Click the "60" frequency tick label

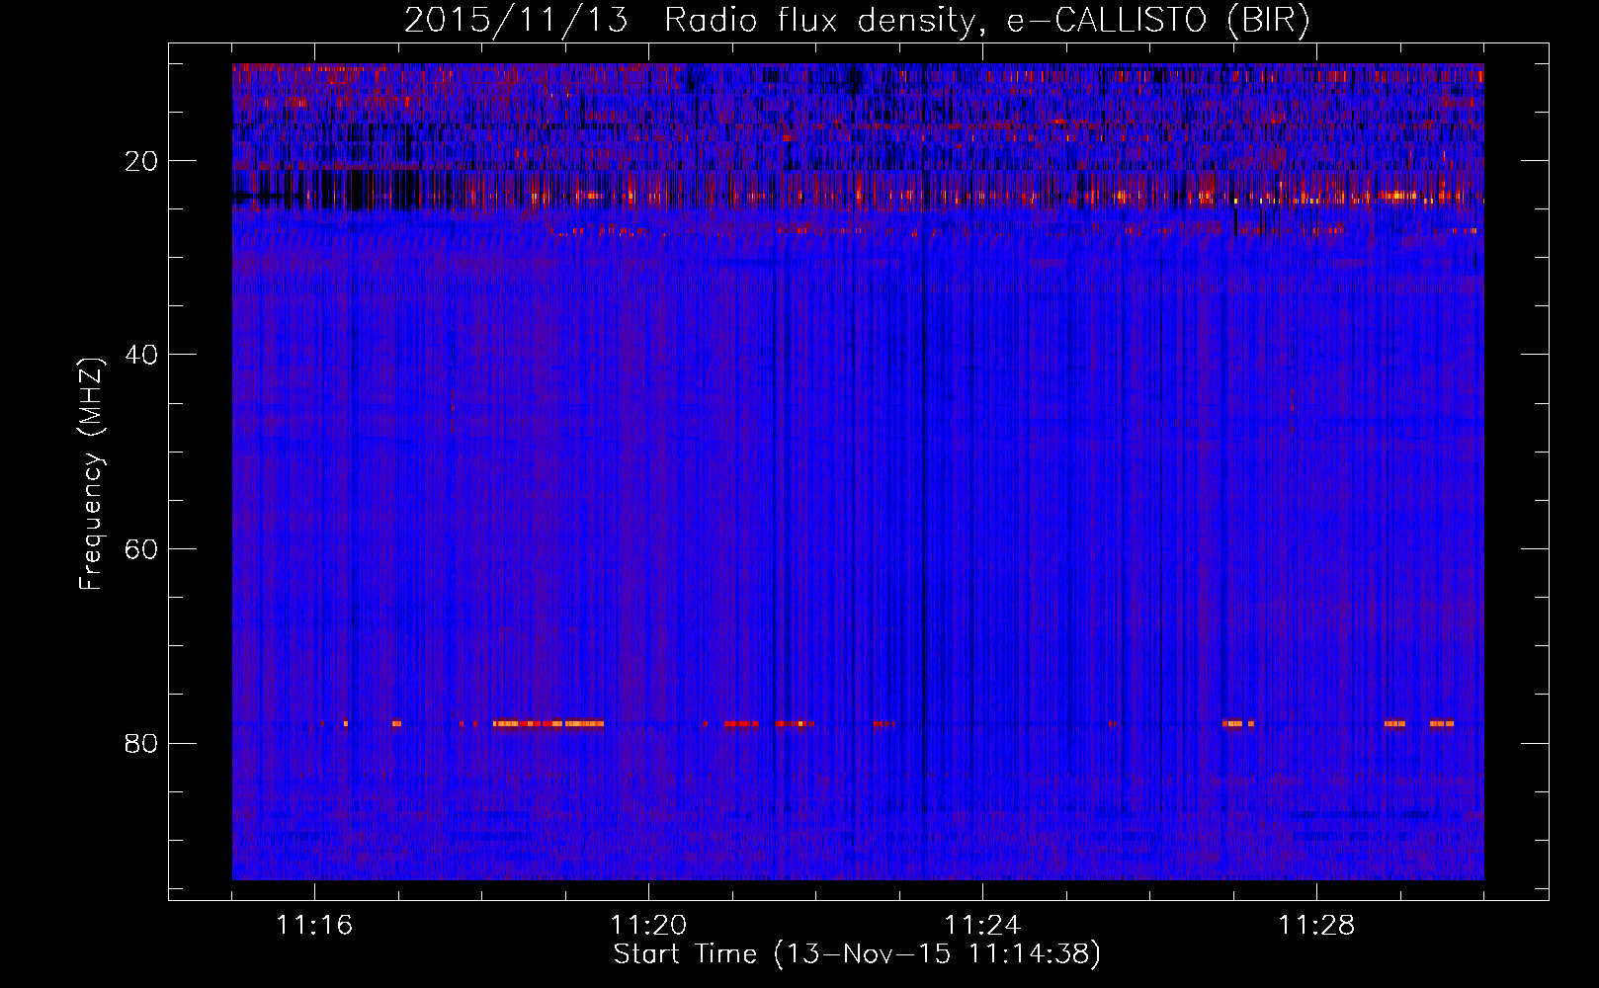(x=143, y=549)
